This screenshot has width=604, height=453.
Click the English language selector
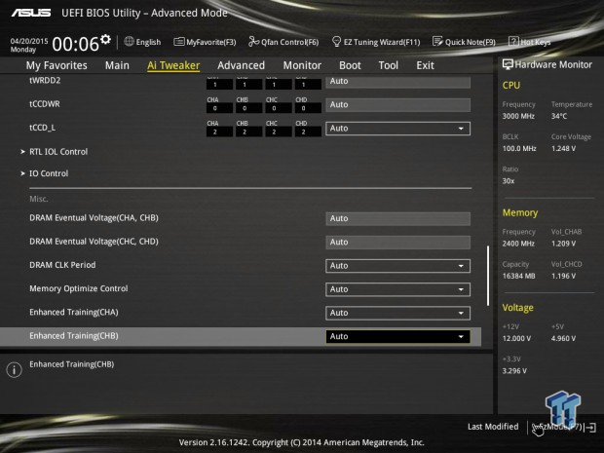point(148,42)
